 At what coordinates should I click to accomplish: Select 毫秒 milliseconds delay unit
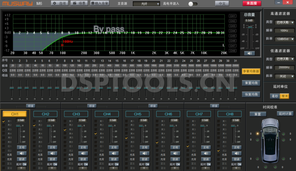pos(275,96)
